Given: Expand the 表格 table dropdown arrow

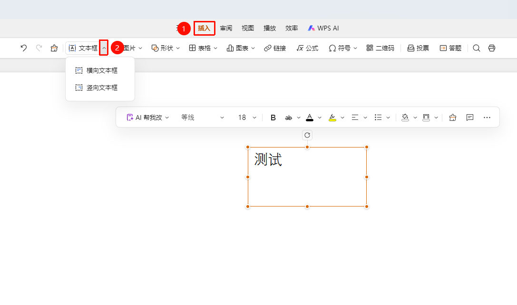Looking at the screenshot, I should [x=215, y=48].
